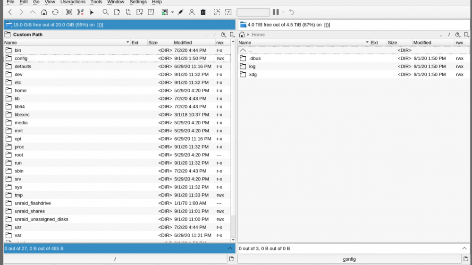Sort left panel by Name header

67,43
